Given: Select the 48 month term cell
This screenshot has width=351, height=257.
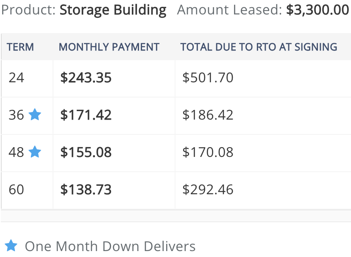Looking at the screenshot, I should click(27, 153).
